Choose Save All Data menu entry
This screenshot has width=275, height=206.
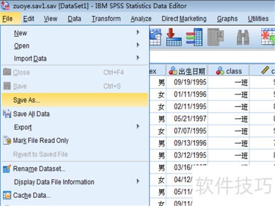tap(75, 114)
